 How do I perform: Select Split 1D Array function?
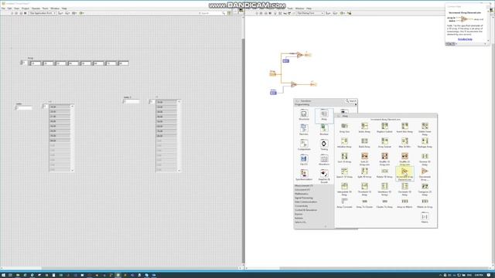(364, 173)
